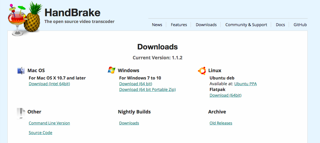Click the ZIP file icon beside Other
This screenshot has width=320, height=143.
[x=21, y=113]
